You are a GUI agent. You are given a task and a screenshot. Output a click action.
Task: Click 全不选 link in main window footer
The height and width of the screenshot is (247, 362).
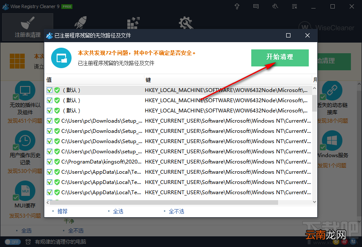(x=76, y=231)
